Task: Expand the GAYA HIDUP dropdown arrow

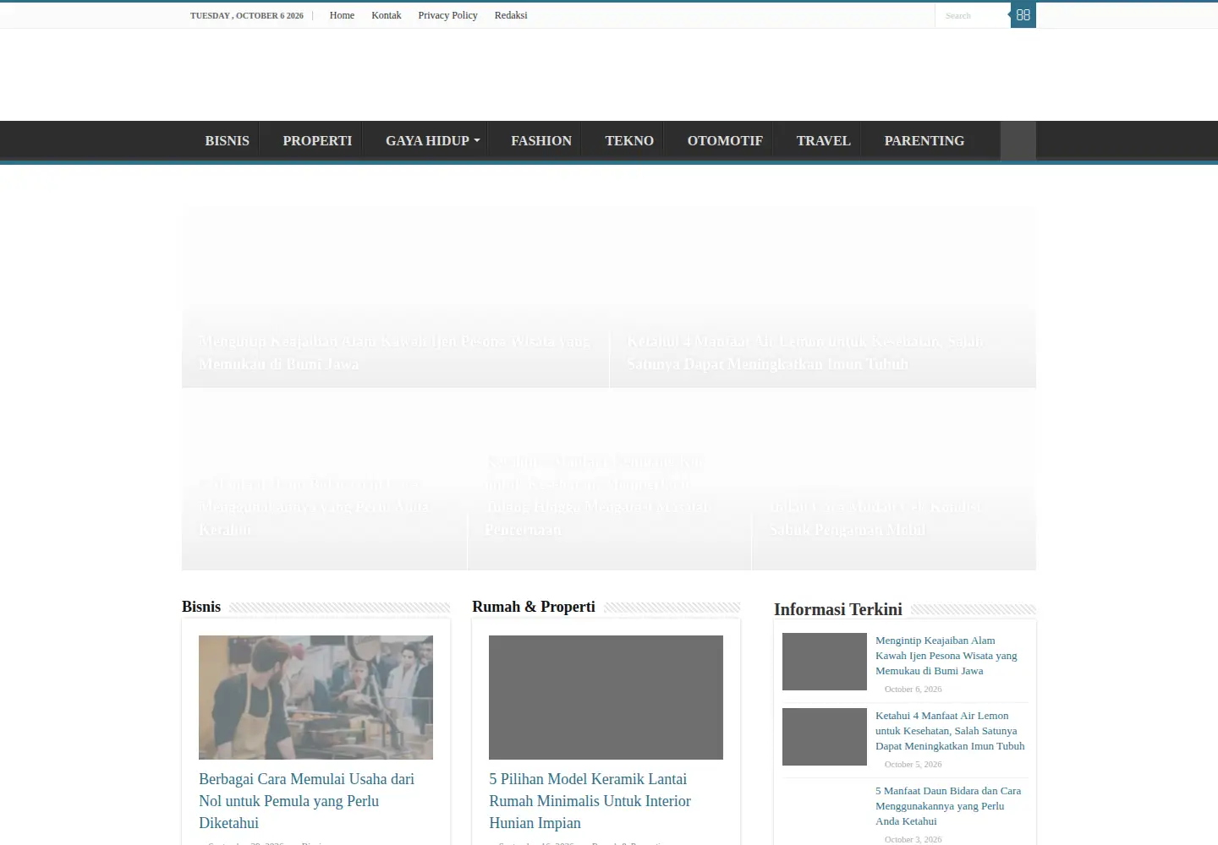Action: (477, 141)
